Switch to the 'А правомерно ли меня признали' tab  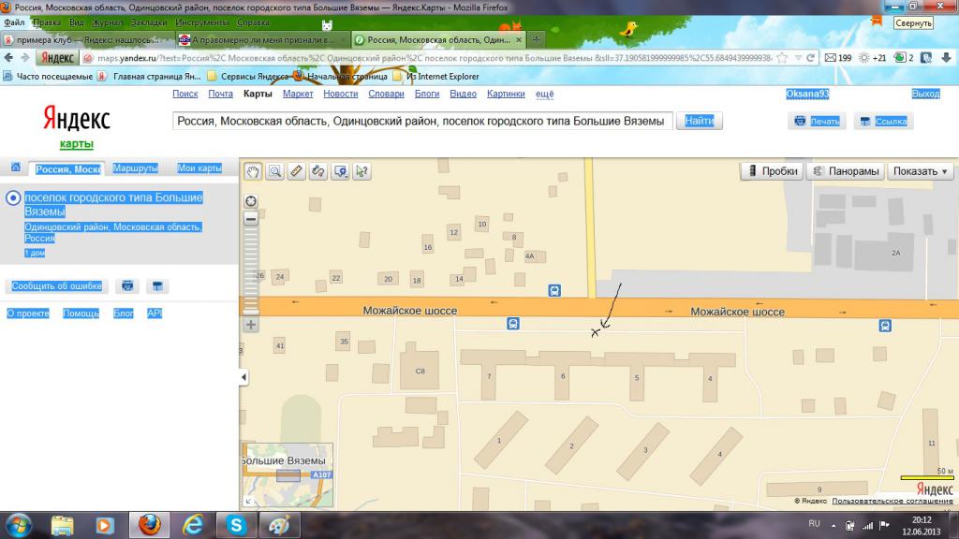pyautogui.click(x=262, y=39)
